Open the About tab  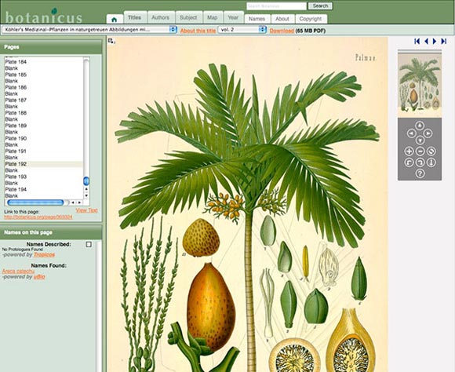tap(282, 19)
